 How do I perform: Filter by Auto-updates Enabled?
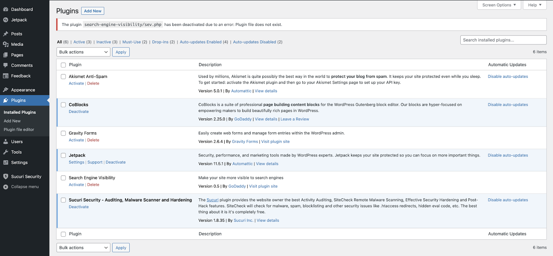tap(201, 42)
